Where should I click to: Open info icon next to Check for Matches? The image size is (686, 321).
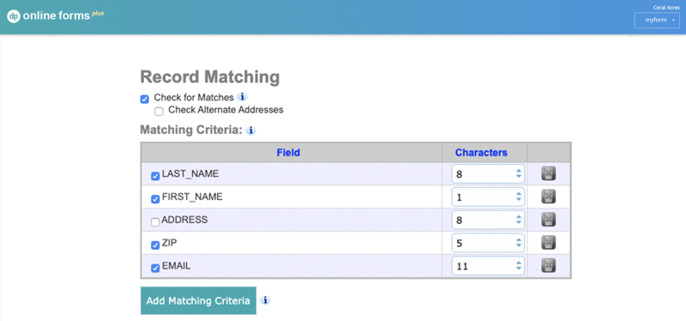(242, 96)
